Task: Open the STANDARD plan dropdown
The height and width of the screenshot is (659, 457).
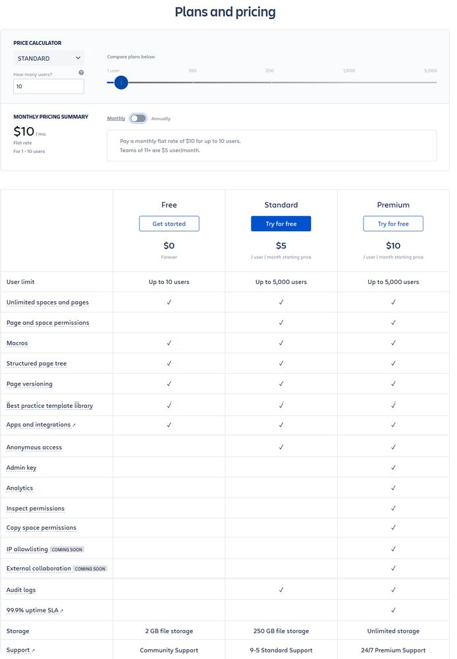Action: [49, 58]
